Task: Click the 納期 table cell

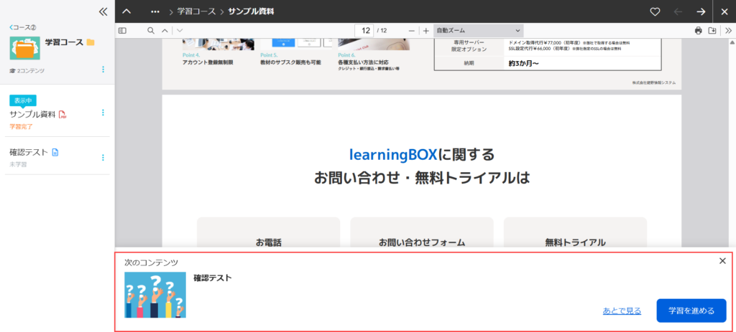Action: pyautogui.click(x=468, y=63)
